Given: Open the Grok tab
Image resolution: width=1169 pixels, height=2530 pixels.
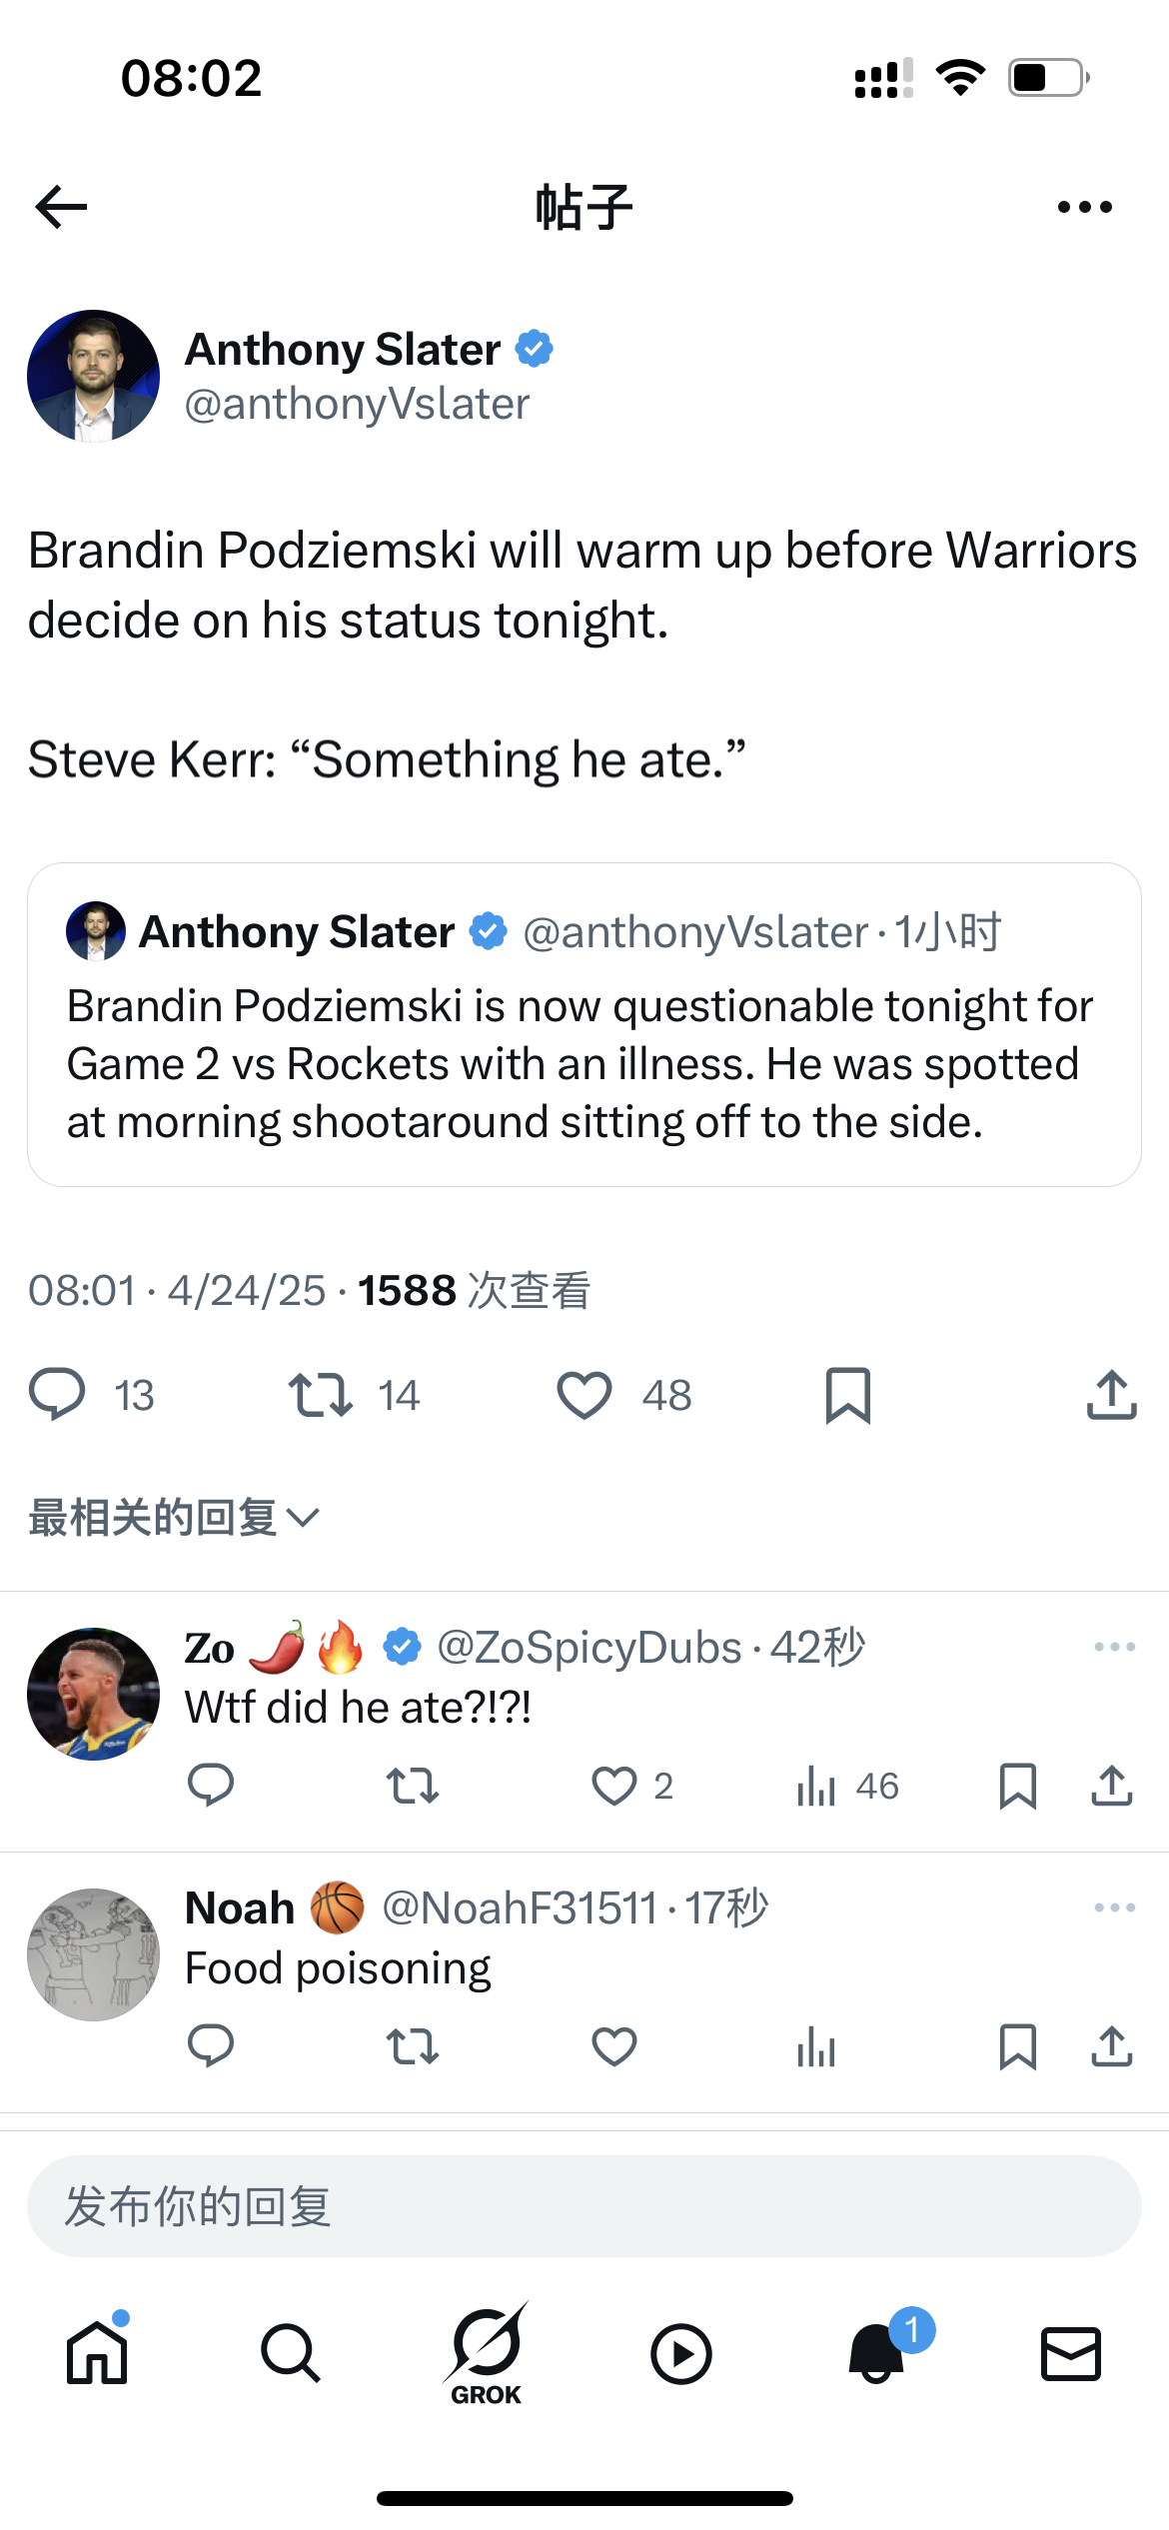Looking at the screenshot, I should coord(487,2354).
